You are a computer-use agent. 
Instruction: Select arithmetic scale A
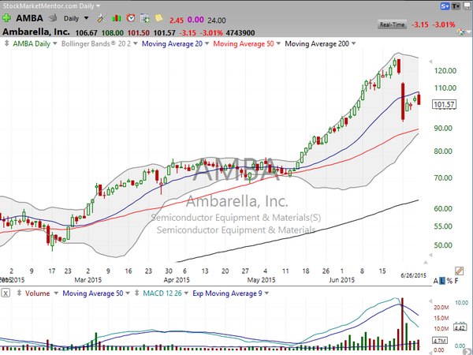[436, 281]
